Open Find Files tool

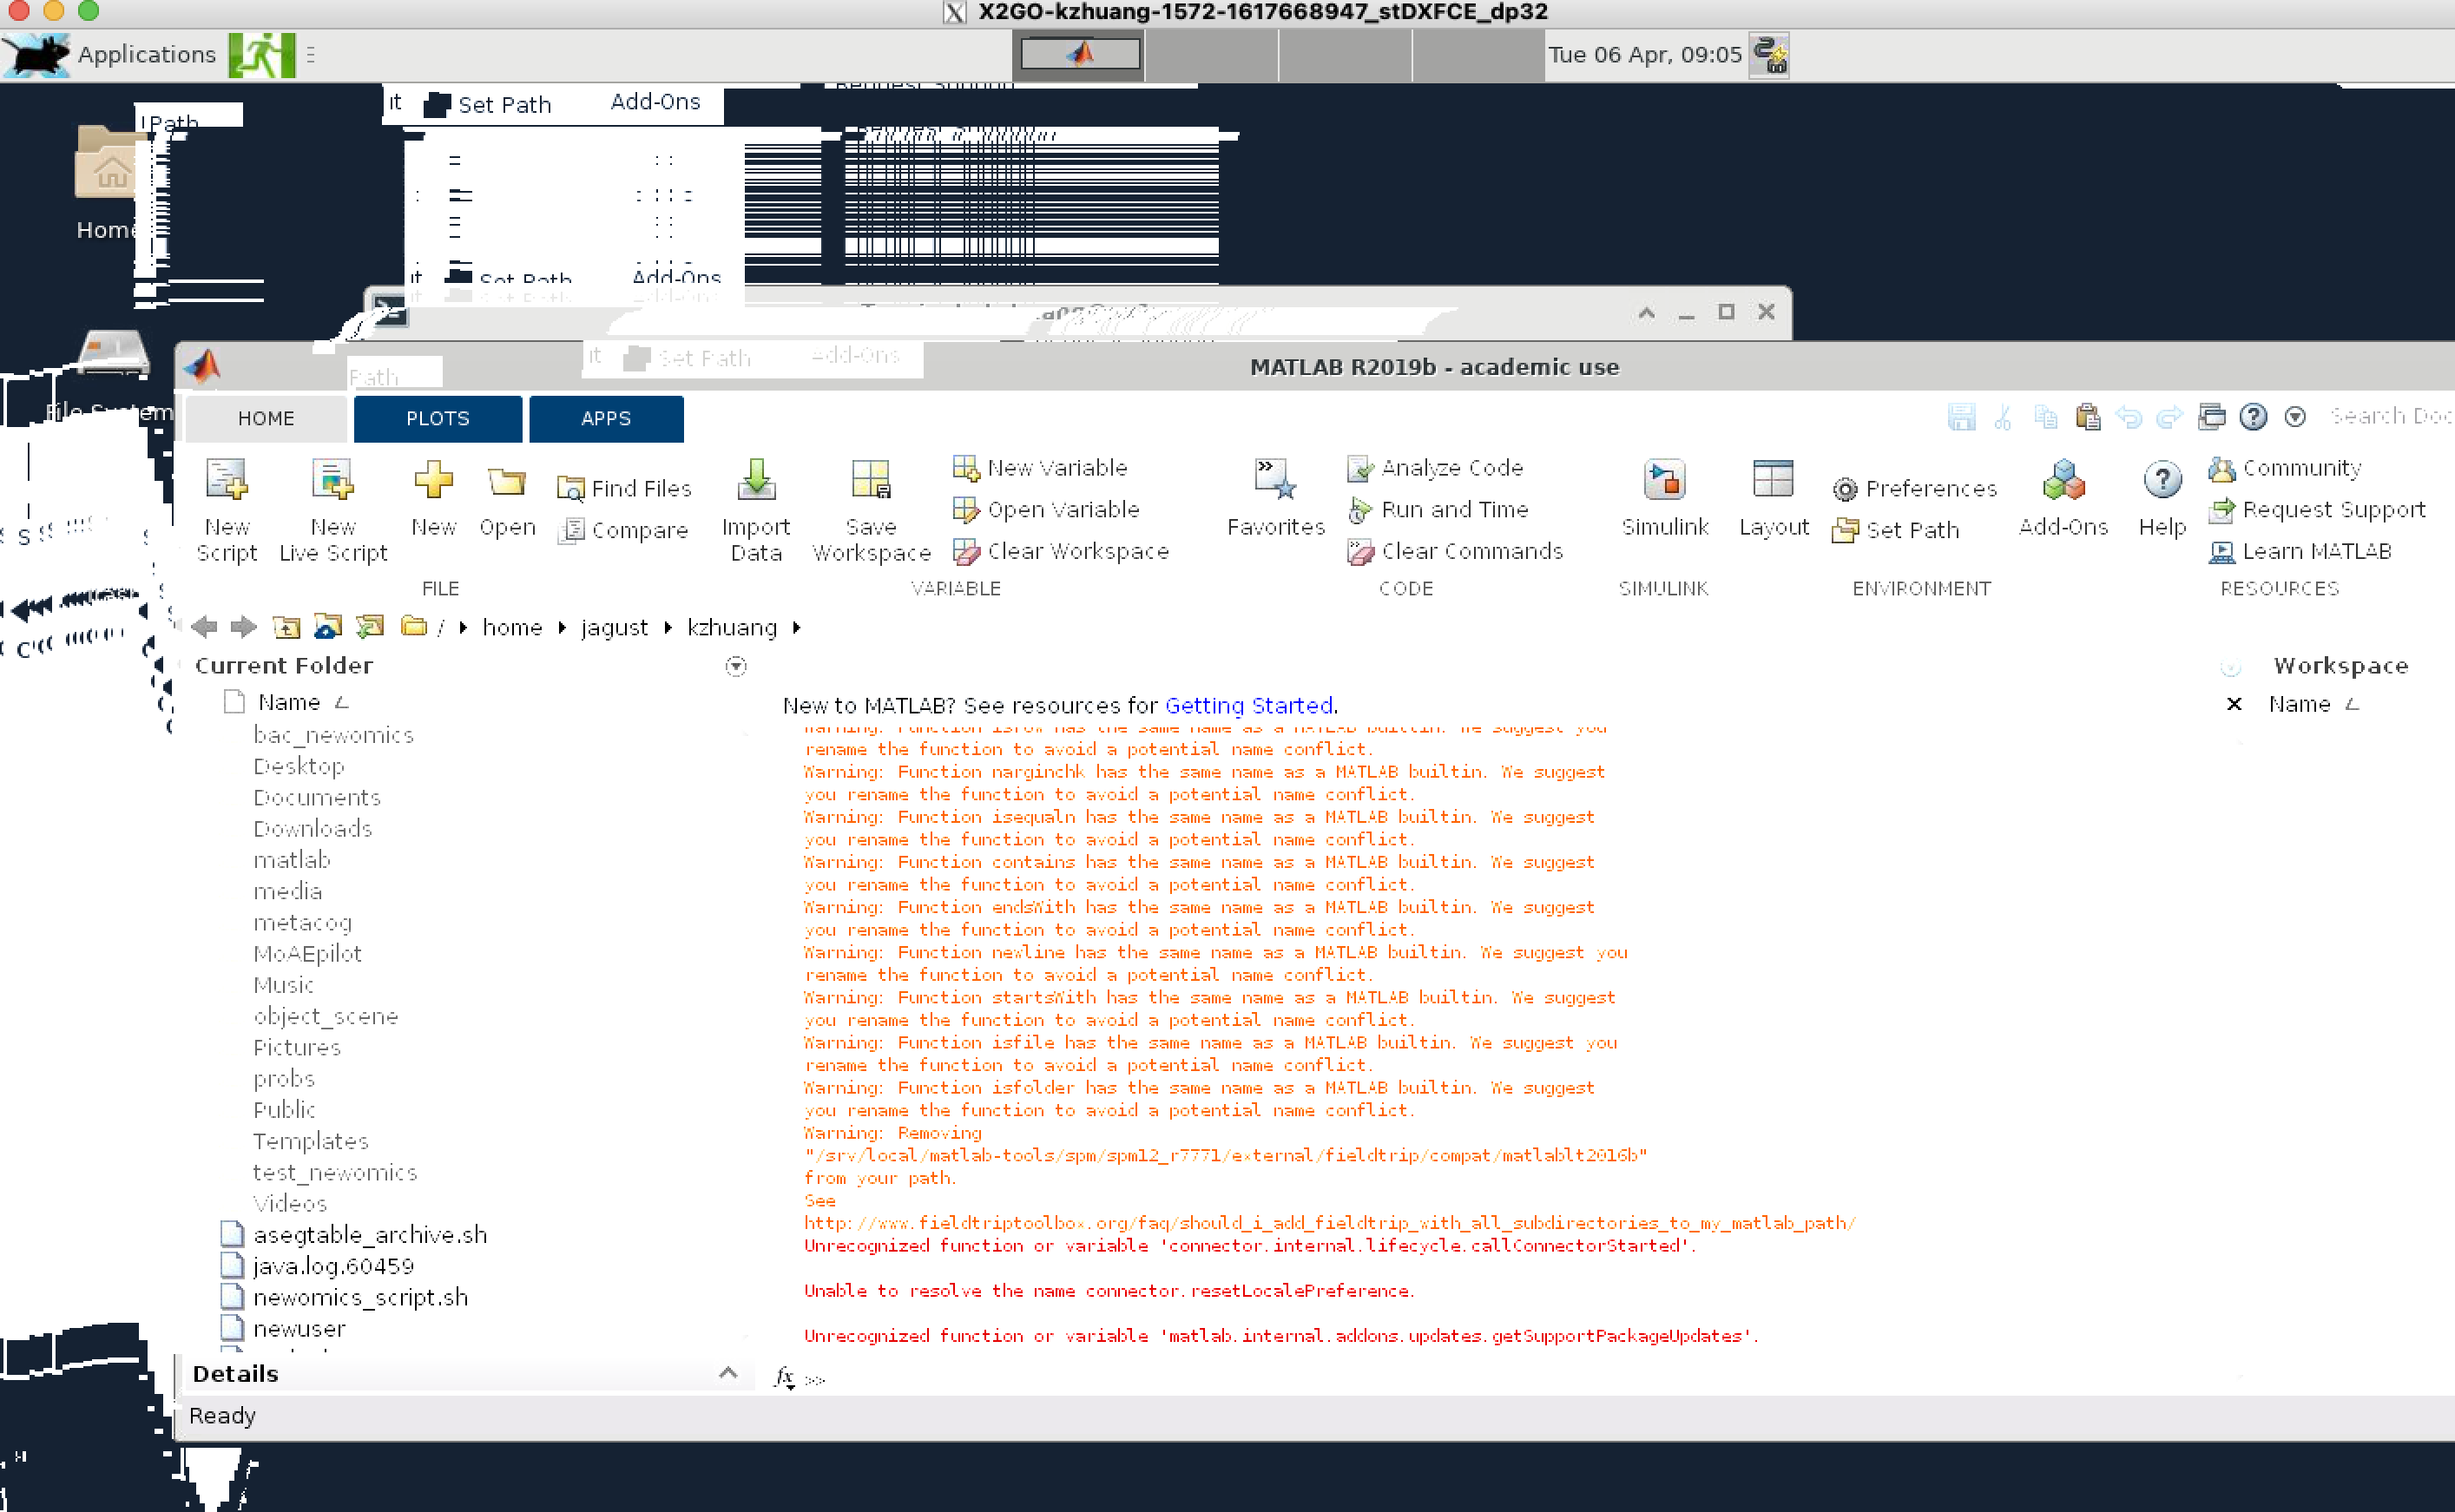pos(625,488)
